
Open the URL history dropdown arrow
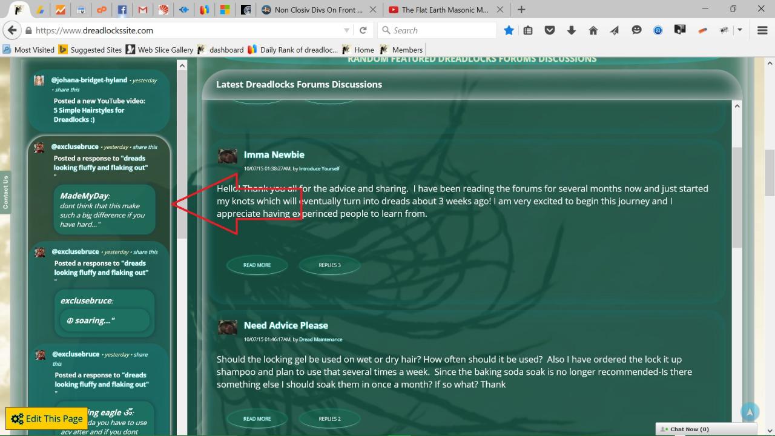click(x=346, y=30)
